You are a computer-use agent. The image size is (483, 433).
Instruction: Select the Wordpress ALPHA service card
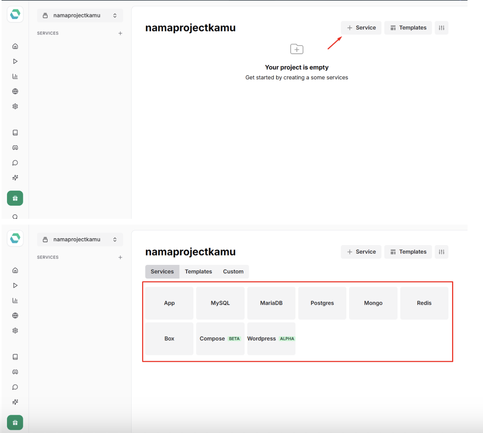271,339
